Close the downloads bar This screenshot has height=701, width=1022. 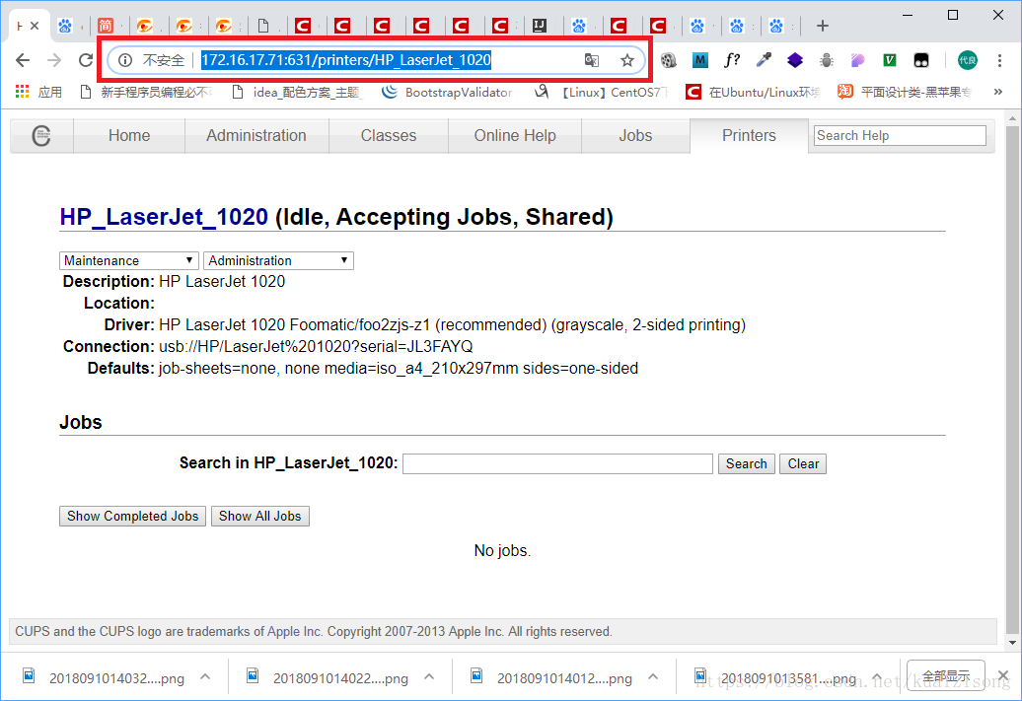tap(1003, 675)
